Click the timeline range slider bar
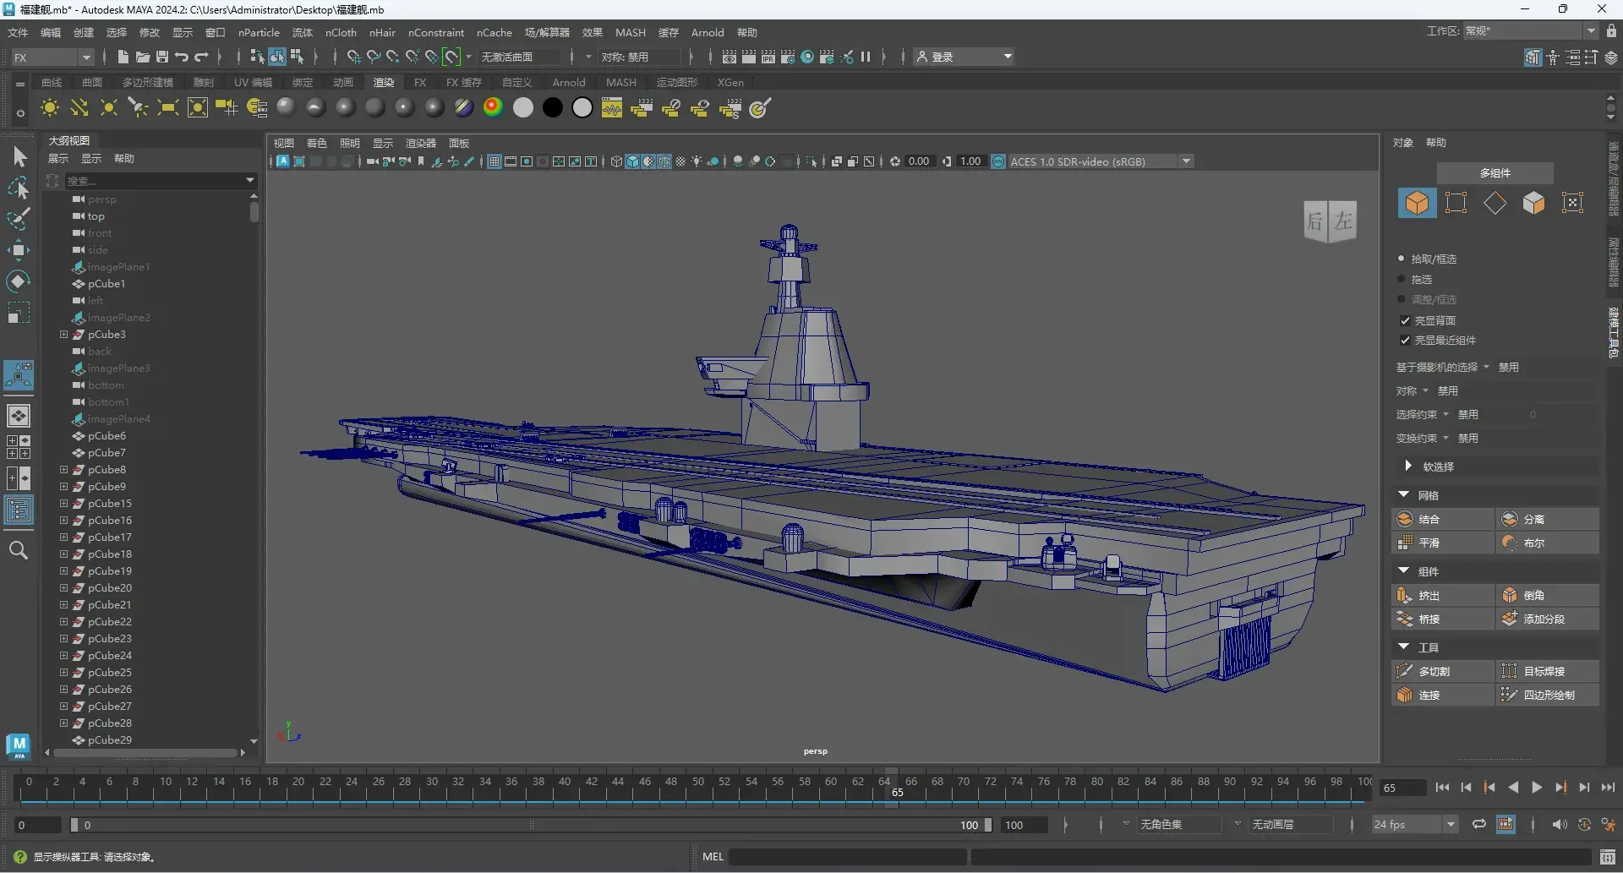The width and height of the screenshot is (1623, 873). point(531,826)
